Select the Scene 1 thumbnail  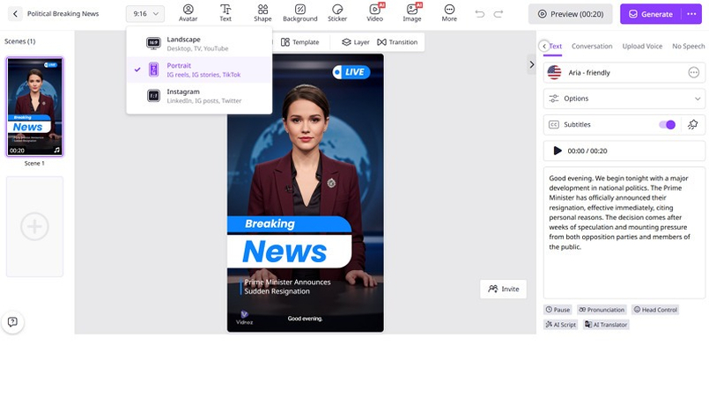click(35, 106)
